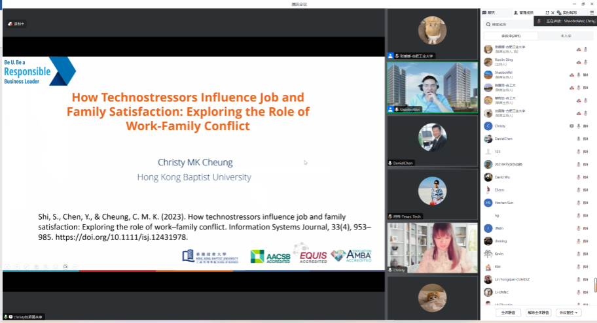The image size is (597, 323).
Task: Open the hamburger menu in panel header
Action: coord(592,12)
